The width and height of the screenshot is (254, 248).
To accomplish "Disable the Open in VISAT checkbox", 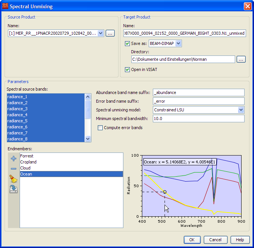I will (x=127, y=69).
